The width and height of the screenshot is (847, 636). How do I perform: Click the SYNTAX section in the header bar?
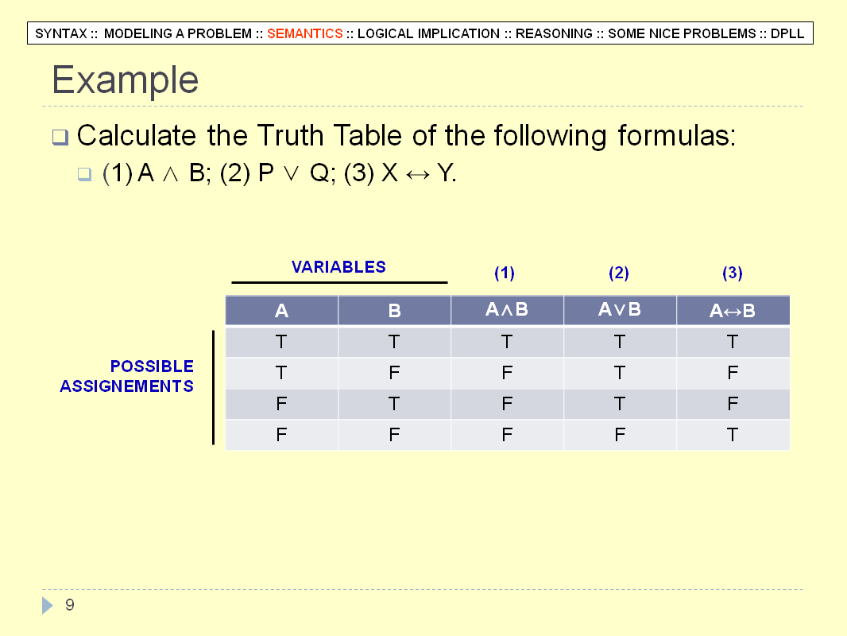pos(61,33)
